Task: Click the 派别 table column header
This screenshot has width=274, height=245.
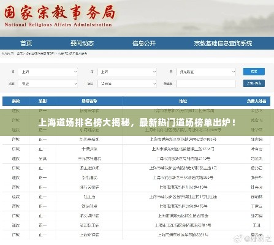Action: coord(42,101)
